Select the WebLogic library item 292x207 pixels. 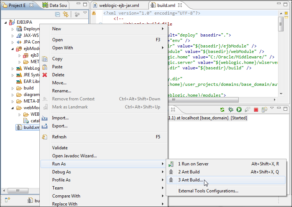coord(28,68)
